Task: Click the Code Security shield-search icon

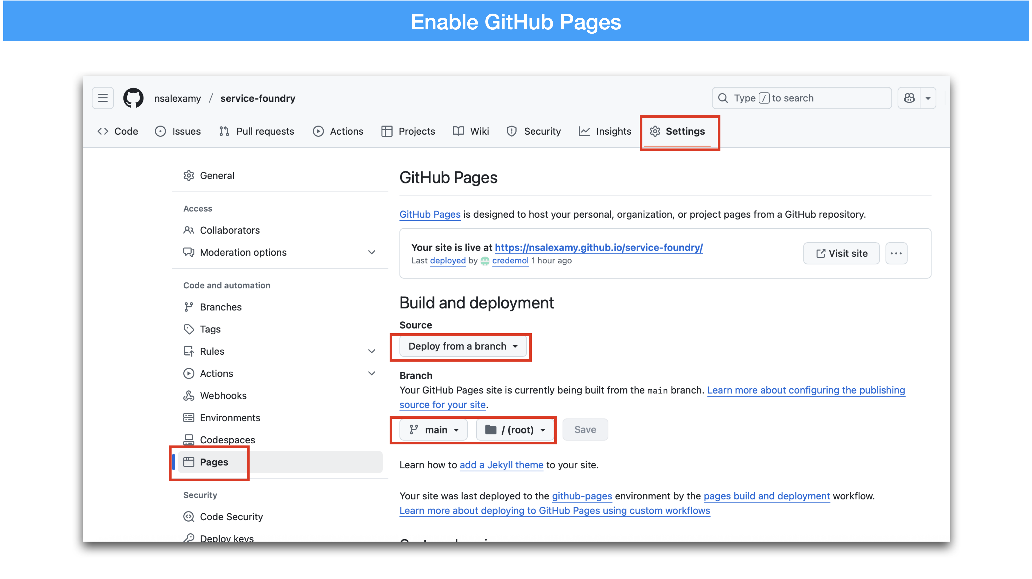Action: (189, 517)
